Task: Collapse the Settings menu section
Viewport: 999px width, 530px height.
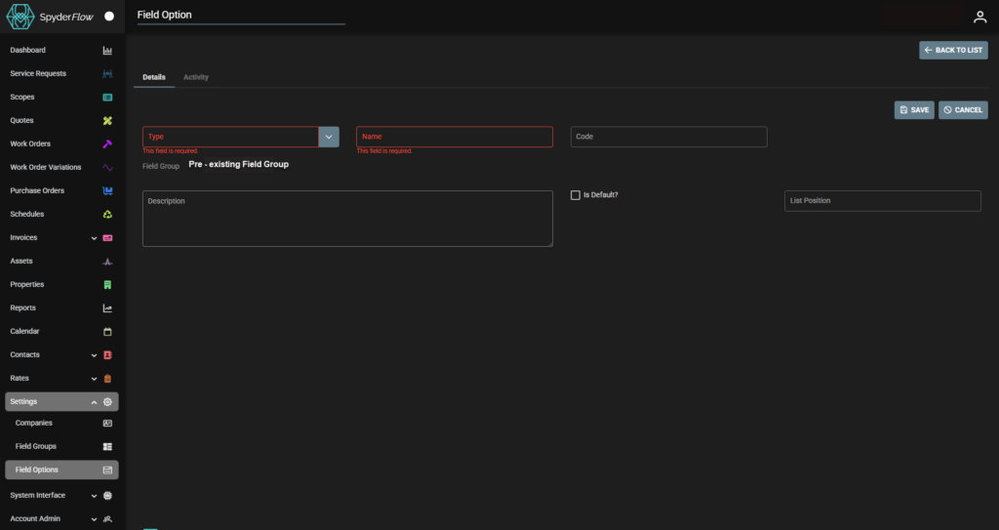Action: (x=94, y=402)
